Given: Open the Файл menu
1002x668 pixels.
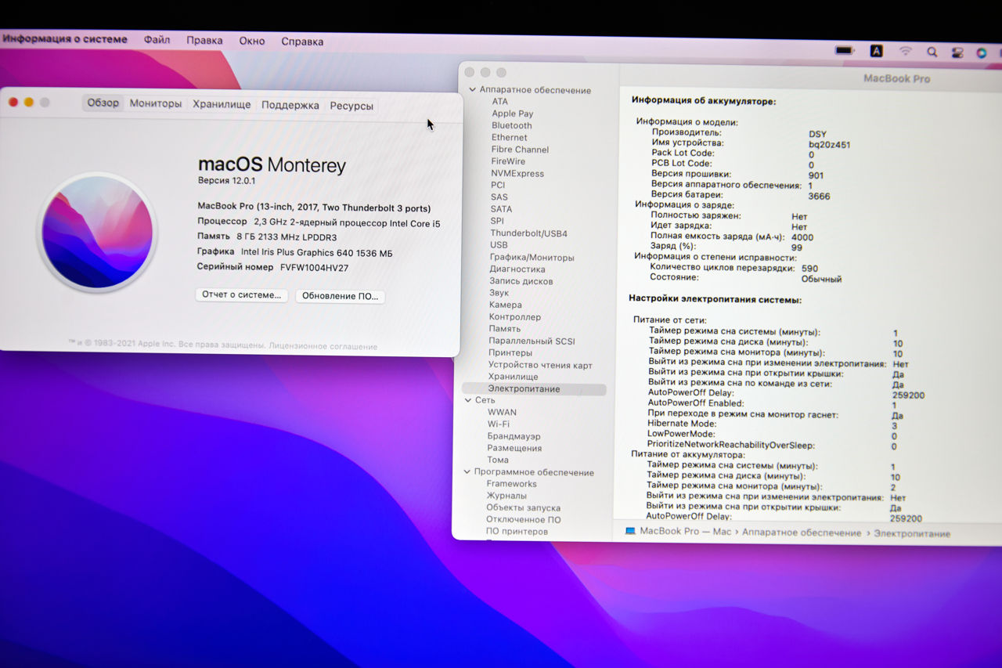Looking at the screenshot, I should [157, 40].
